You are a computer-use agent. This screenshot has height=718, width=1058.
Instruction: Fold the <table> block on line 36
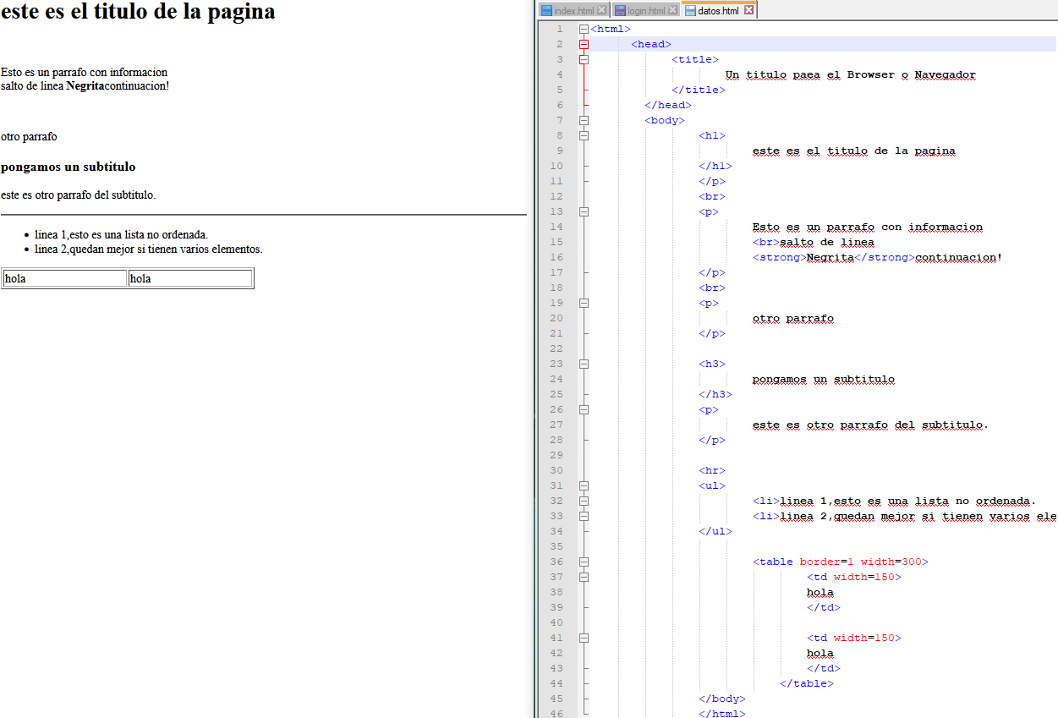(584, 562)
